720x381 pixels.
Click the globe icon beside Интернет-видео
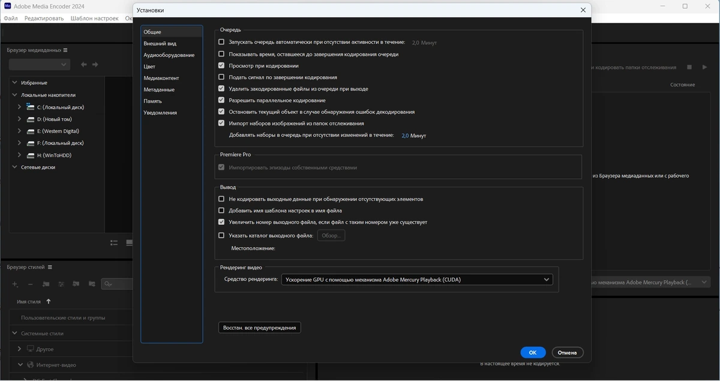[29, 364]
